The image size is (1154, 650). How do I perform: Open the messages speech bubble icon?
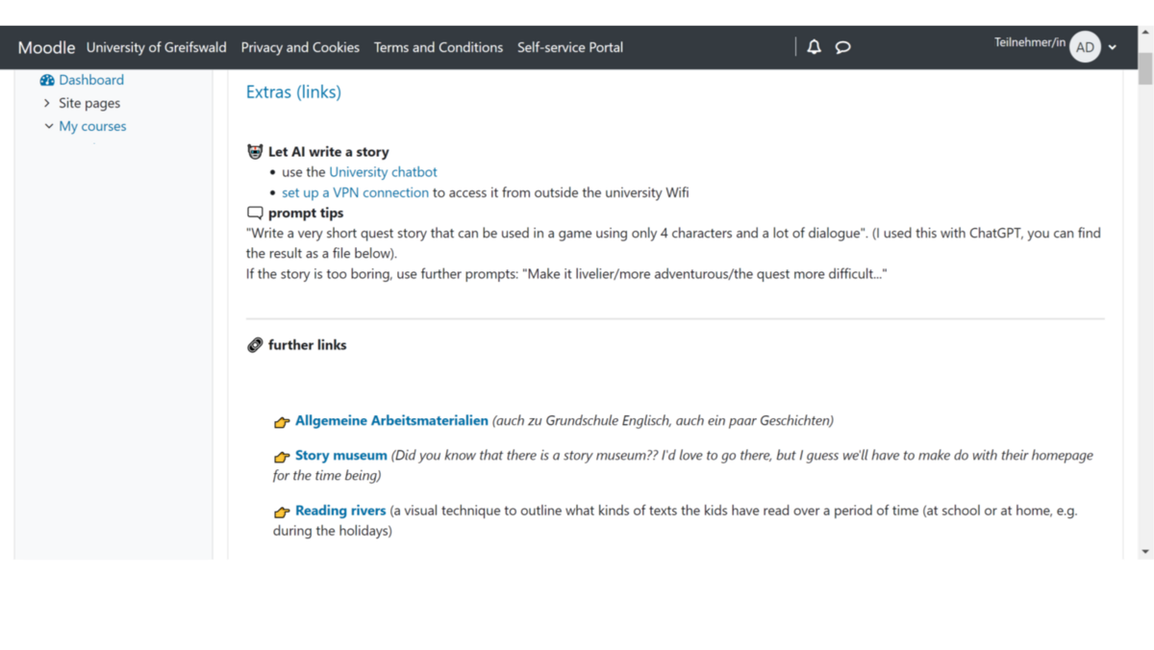point(842,47)
